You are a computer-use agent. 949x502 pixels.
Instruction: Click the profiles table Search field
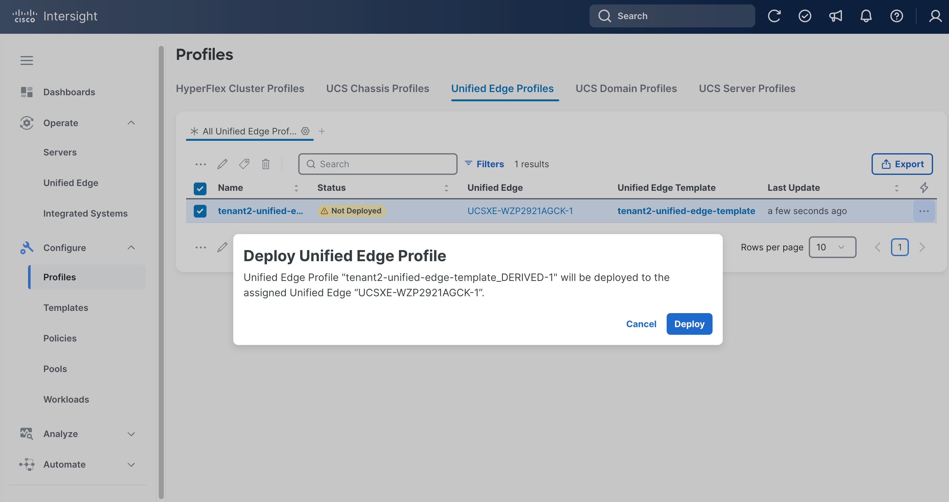(378, 164)
